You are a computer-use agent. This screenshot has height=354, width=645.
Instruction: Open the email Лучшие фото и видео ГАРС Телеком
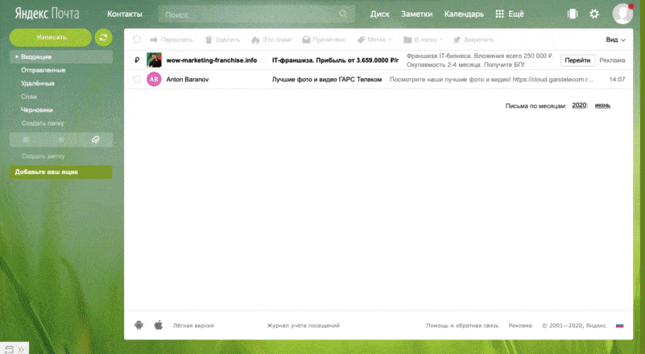tap(327, 80)
